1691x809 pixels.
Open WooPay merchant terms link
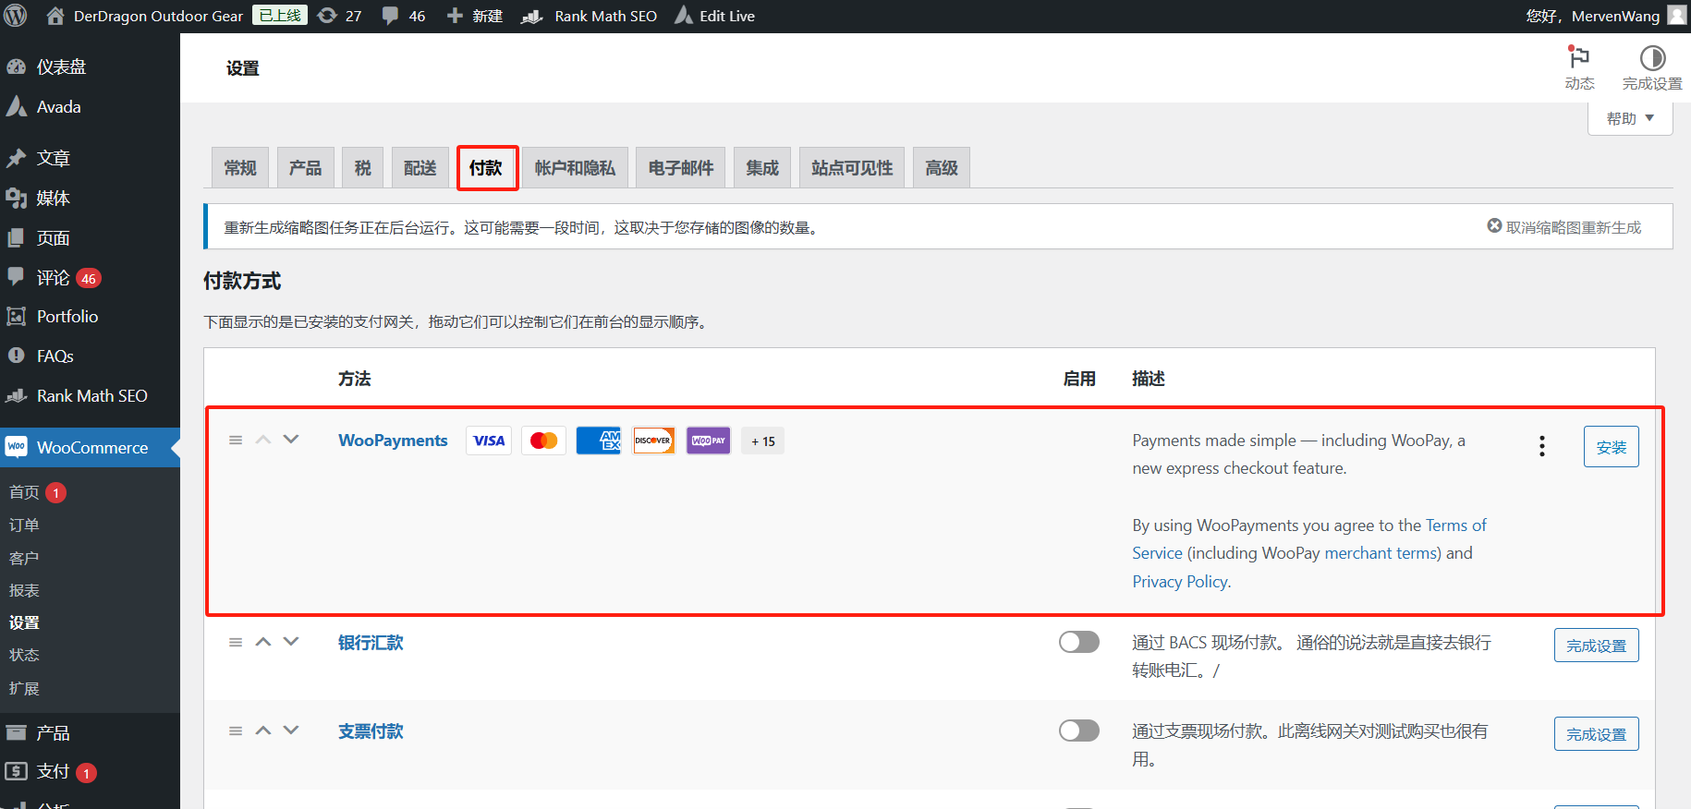point(1381,553)
